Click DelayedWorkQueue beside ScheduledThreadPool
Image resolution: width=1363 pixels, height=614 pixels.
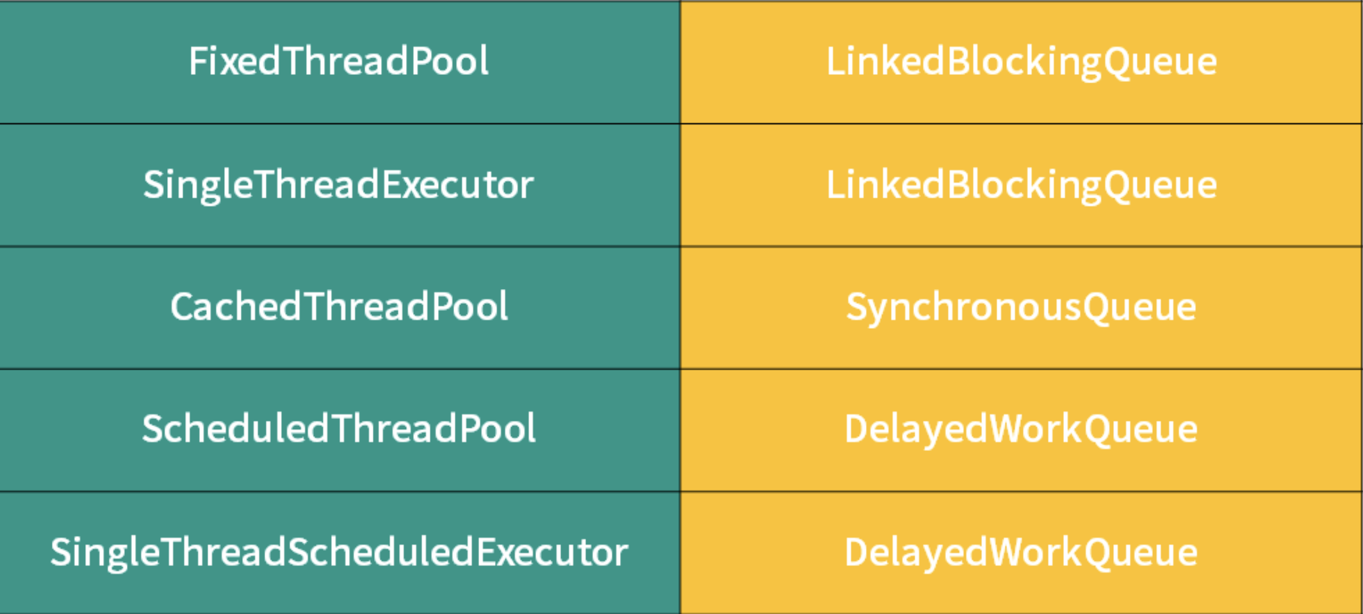tap(1022, 430)
